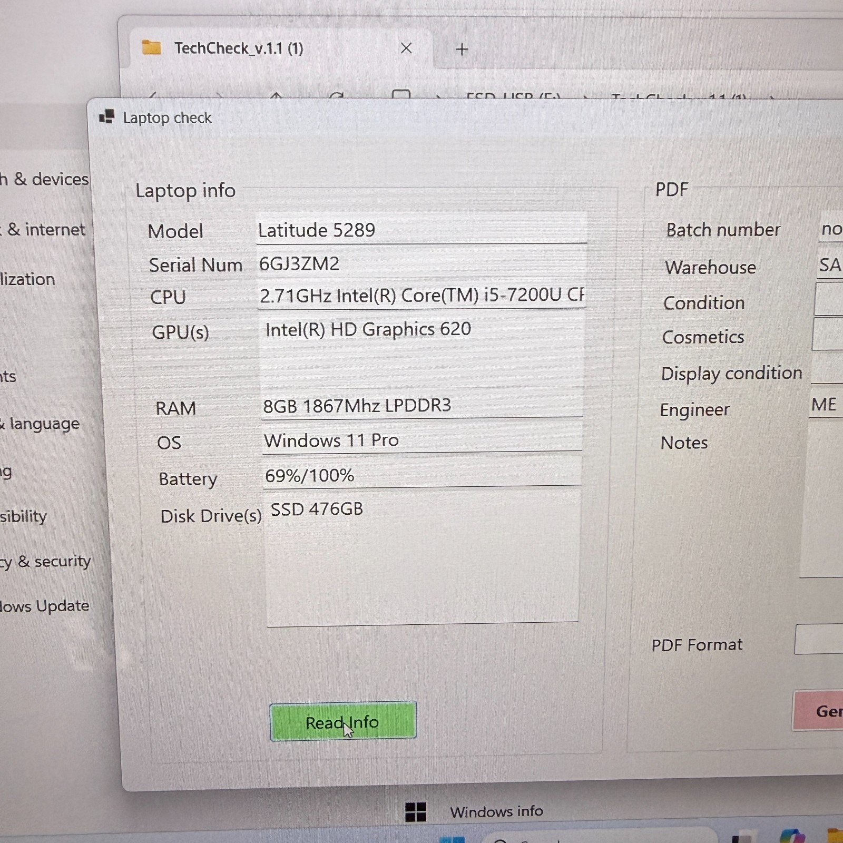Click the Windows info item
The image size is (843, 843).
(496, 811)
